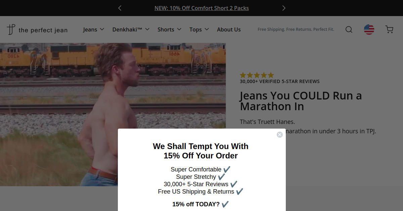Click NEW: 10% Off Comfort Short link
Screen dimensions: 403x211
click(x=201, y=8)
